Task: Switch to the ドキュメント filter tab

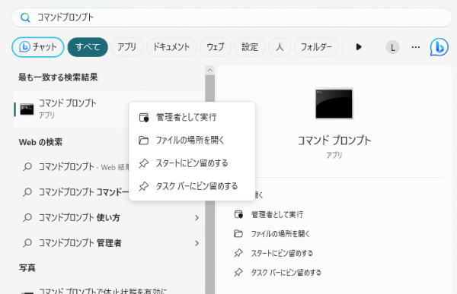Action: (x=171, y=47)
